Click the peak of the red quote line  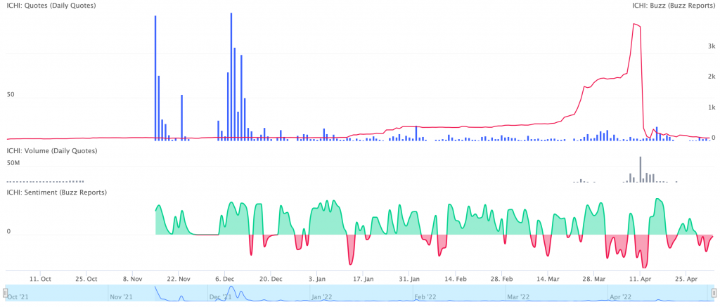click(x=636, y=25)
